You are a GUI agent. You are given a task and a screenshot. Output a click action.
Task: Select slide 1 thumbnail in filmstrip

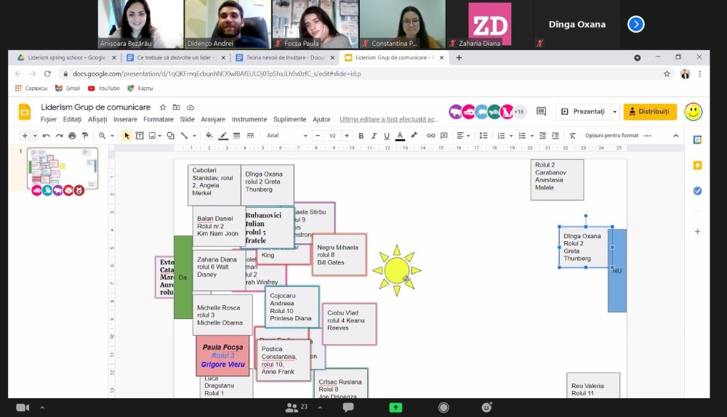click(63, 169)
